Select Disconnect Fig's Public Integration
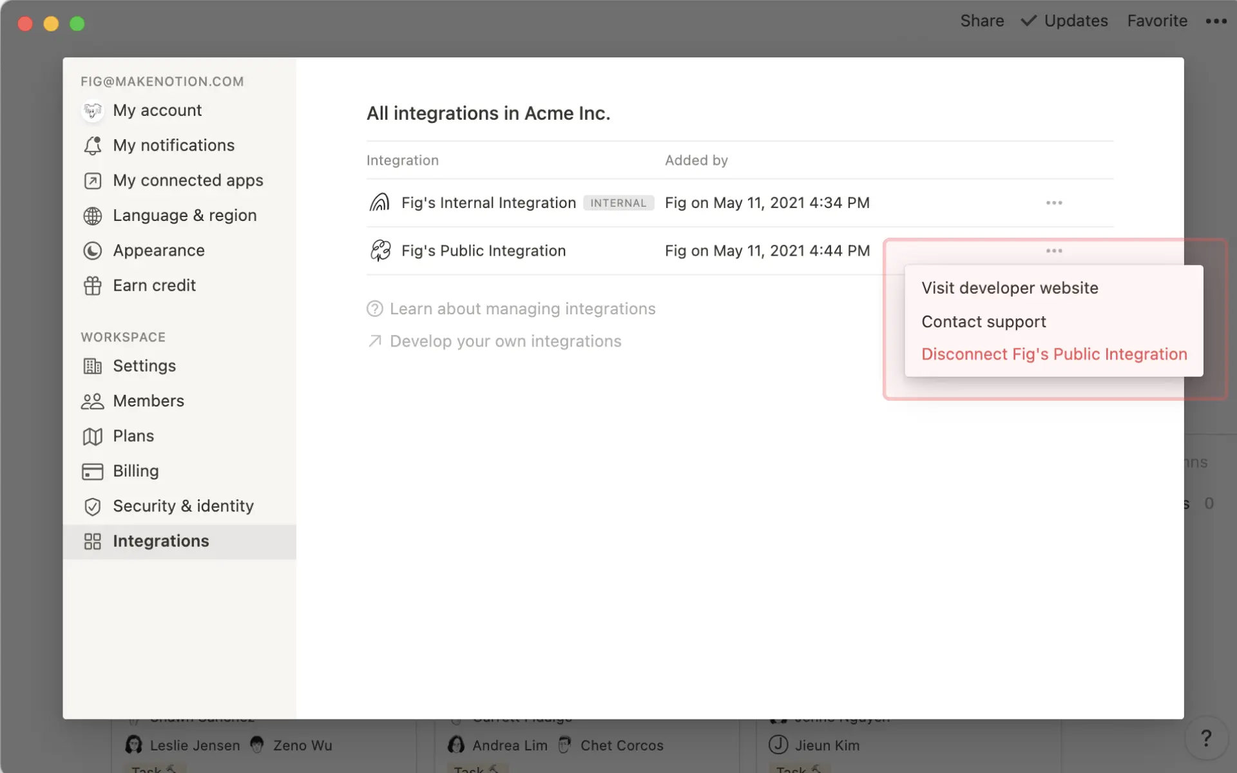Image resolution: width=1237 pixels, height=773 pixels. tap(1053, 354)
